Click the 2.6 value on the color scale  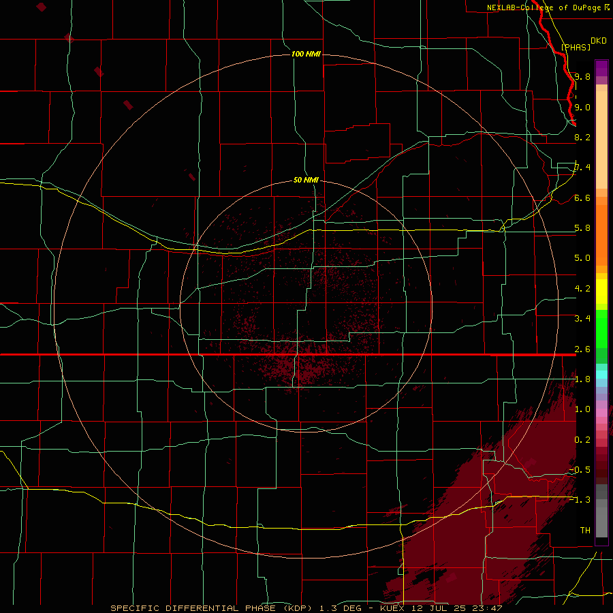(x=582, y=349)
